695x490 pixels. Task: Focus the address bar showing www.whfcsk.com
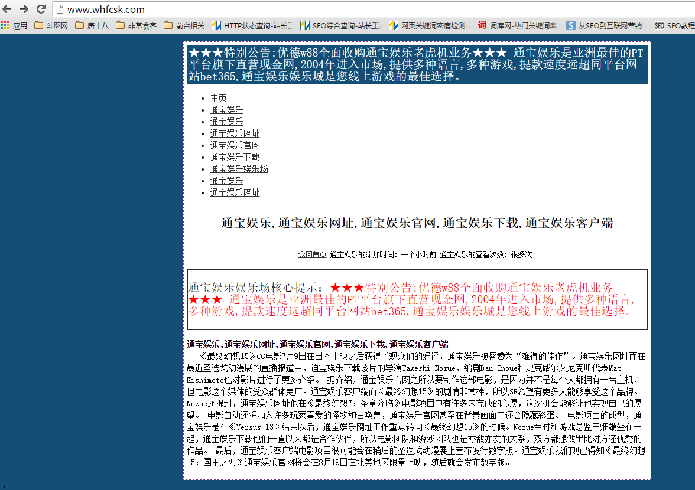(x=372, y=9)
